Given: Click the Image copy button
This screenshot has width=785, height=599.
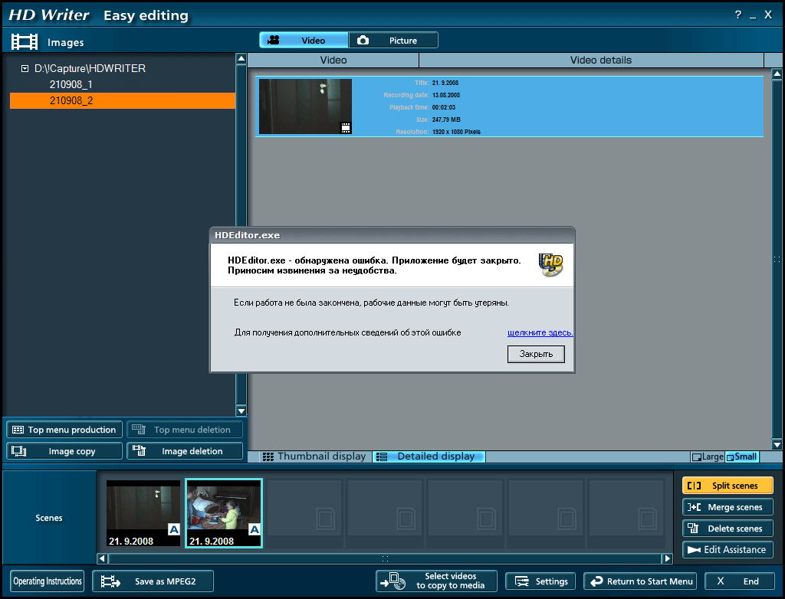Looking at the screenshot, I should [64, 451].
